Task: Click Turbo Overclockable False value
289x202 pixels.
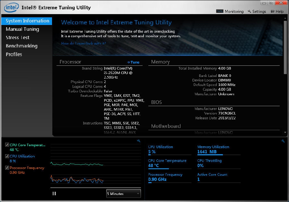Action: pos(108,91)
